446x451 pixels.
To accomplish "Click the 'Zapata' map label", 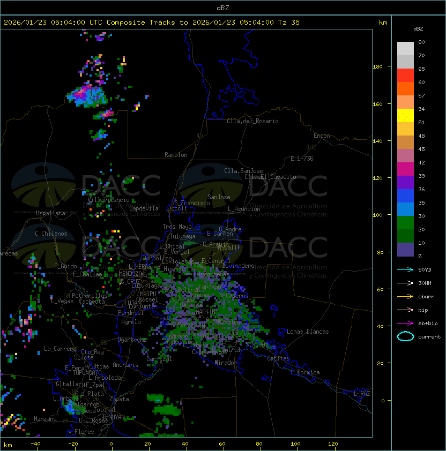I will click(x=119, y=399).
